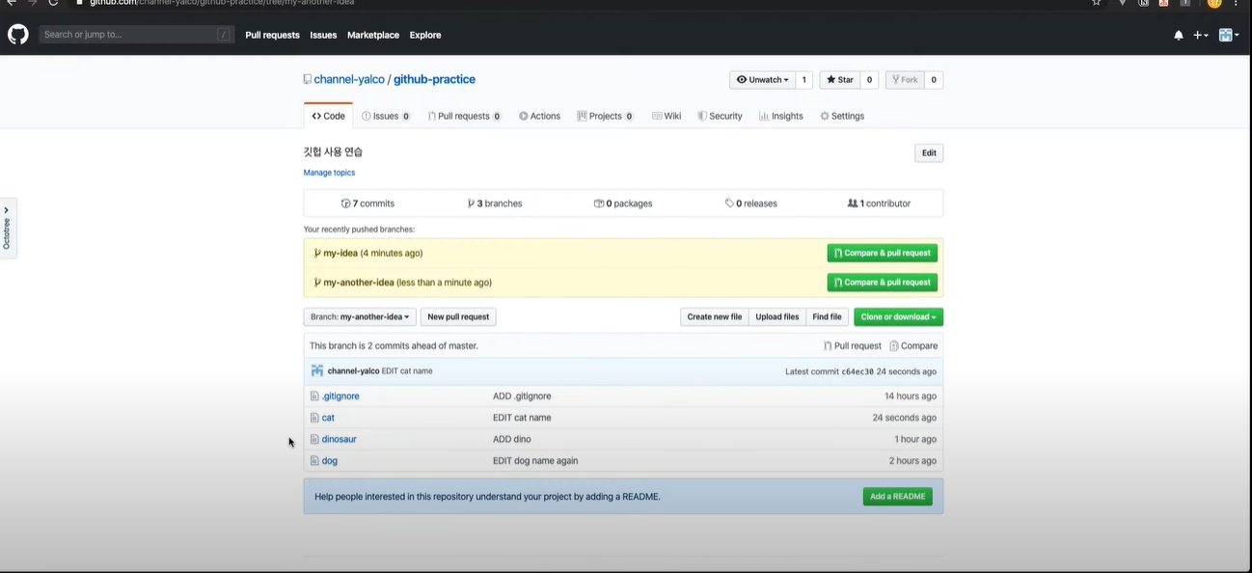Screen dimensions: 1252x573
Task: Focus the Search or jump to field
Action: click(138, 35)
